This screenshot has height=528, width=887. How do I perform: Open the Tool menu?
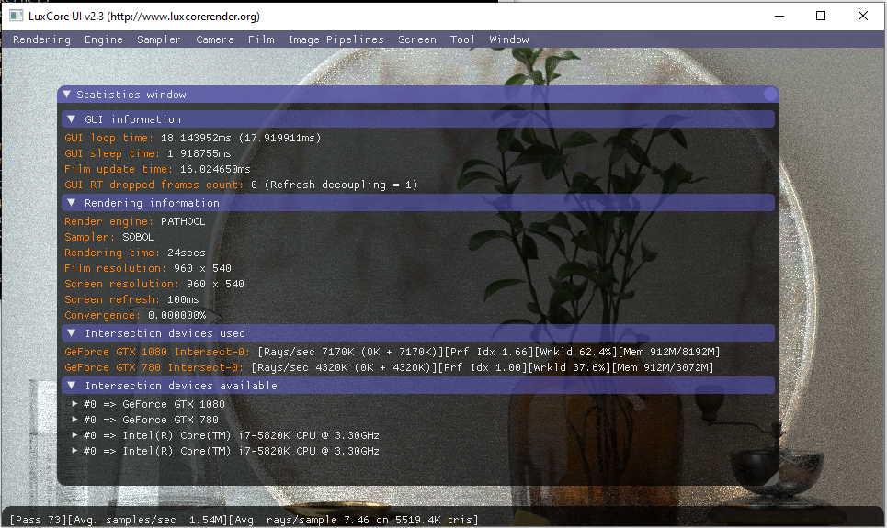[462, 39]
